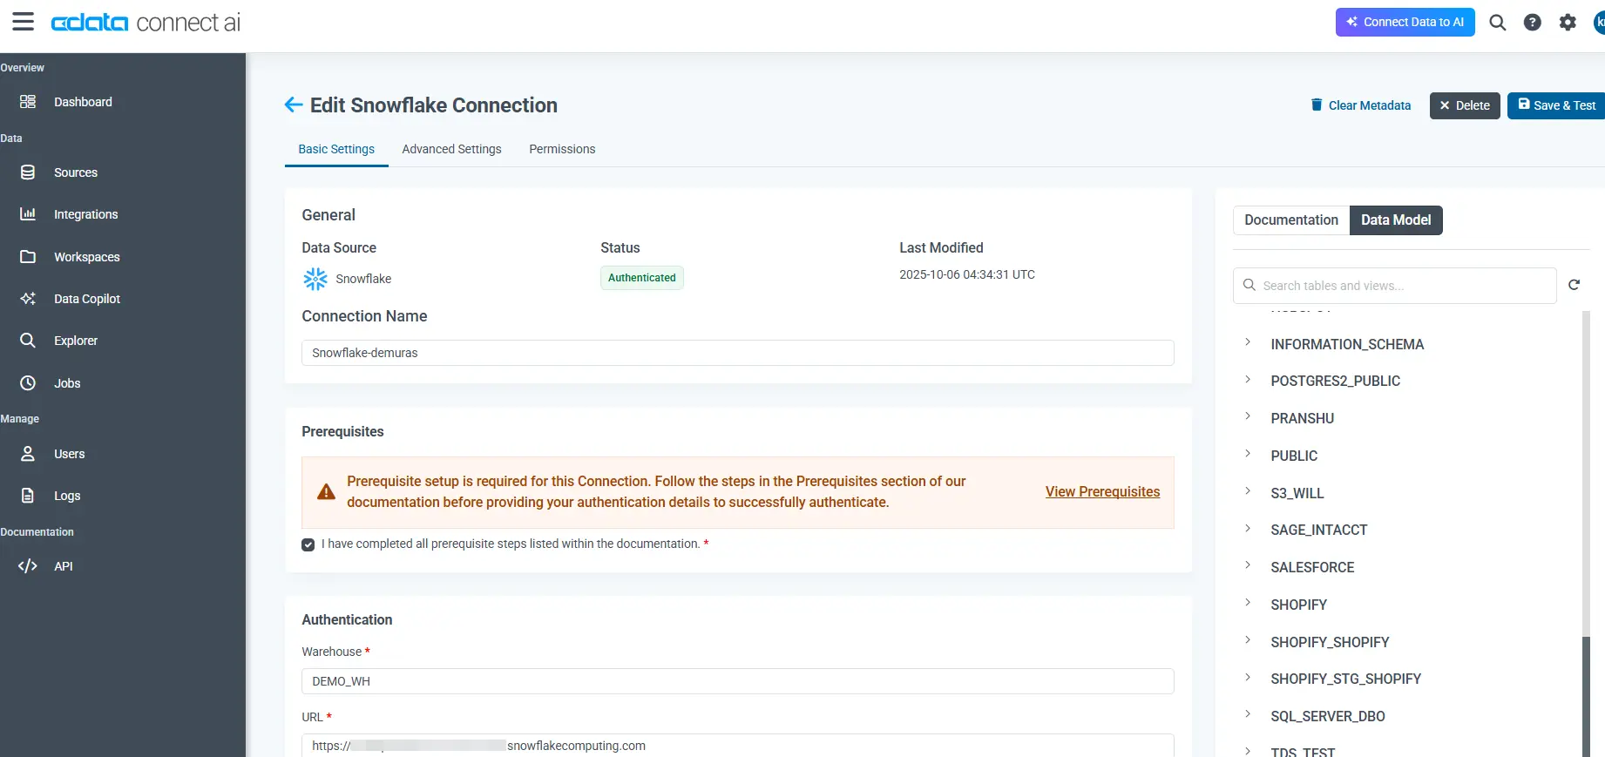Open the Explorer page in sidebar
Viewport: 1605px width, 757px height.
pos(75,341)
